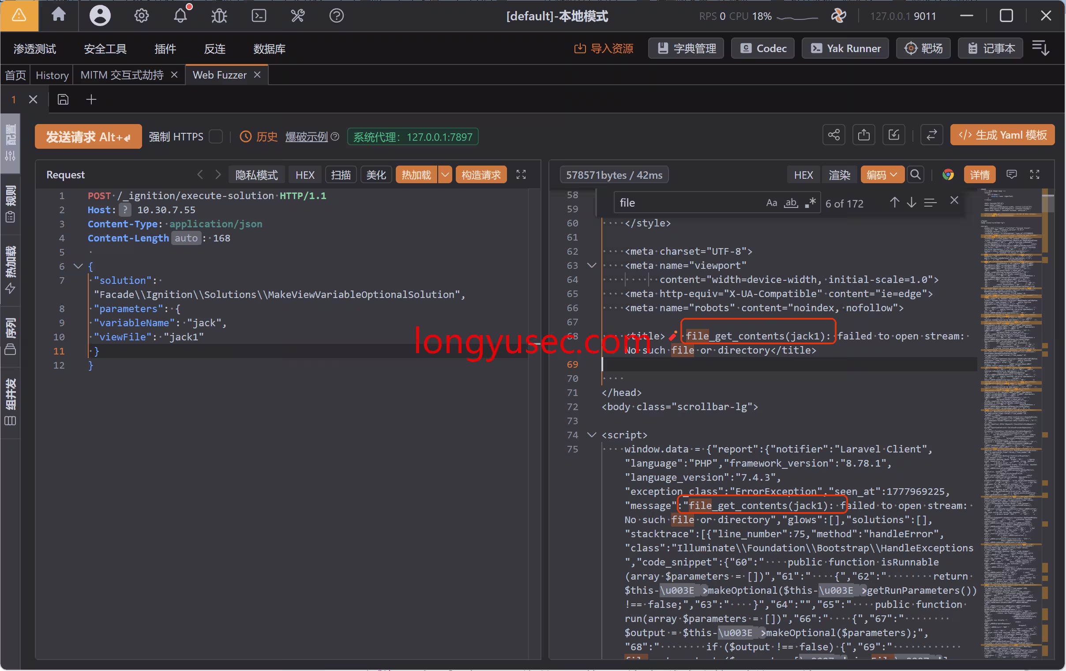Toggle regular expression search in find widget
The height and width of the screenshot is (671, 1066).
coord(810,203)
